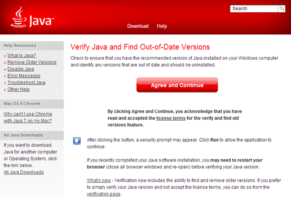291x206 pixels.
Task: Open Why can't I use Chrome link
Action: 28,117
